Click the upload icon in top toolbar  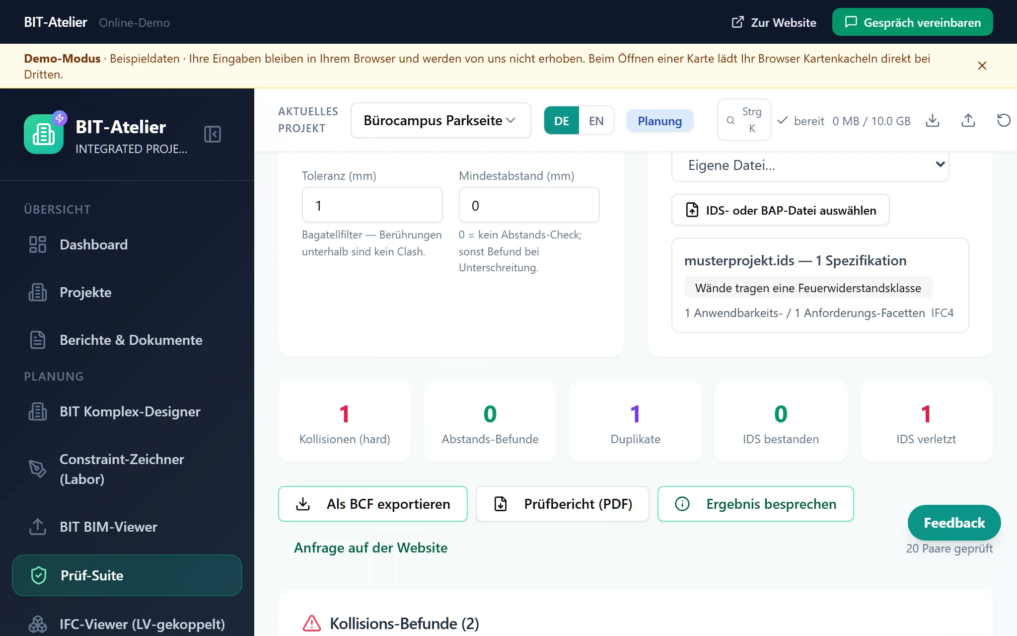(x=968, y=121)
